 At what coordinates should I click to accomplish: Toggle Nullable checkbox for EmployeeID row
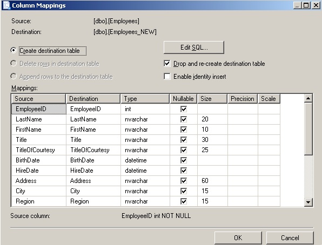[184, 109]
